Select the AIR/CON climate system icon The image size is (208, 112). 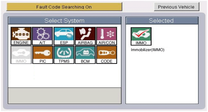click(107, 36)
